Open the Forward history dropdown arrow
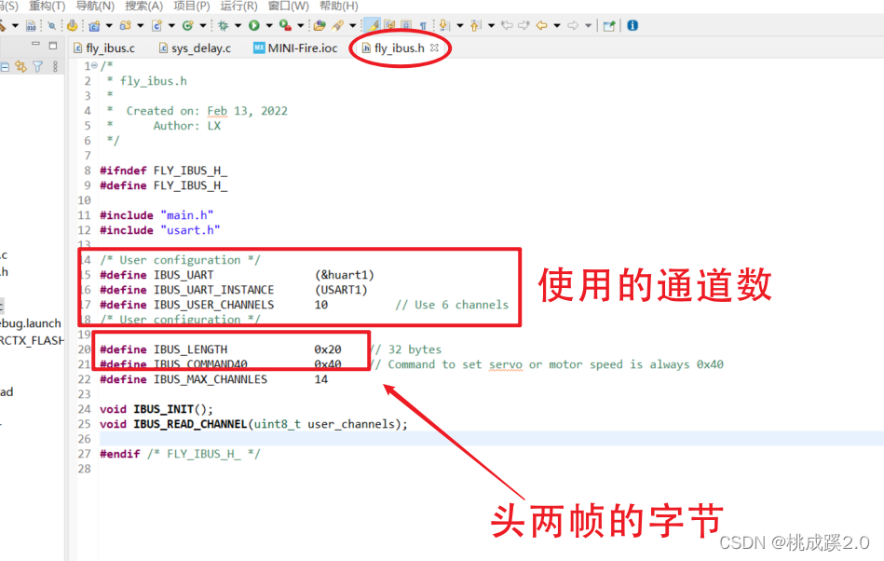 [589, 25]
